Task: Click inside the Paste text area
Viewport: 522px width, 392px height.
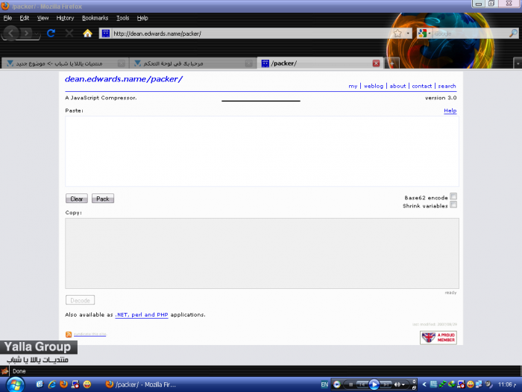Action: click(x=262, y=151)
